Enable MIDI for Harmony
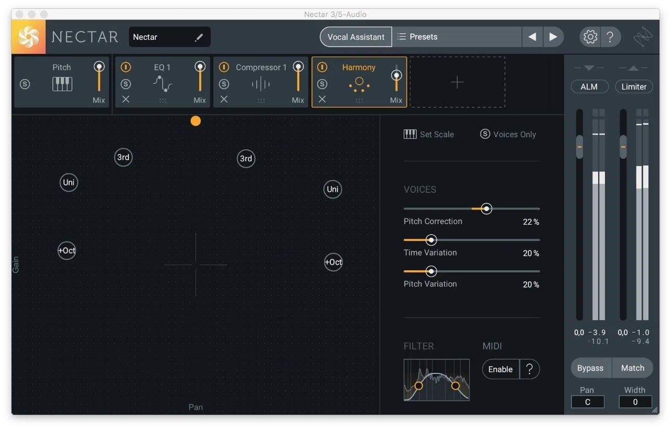Viewport: 671px width, 429px height. pos(501,369)
